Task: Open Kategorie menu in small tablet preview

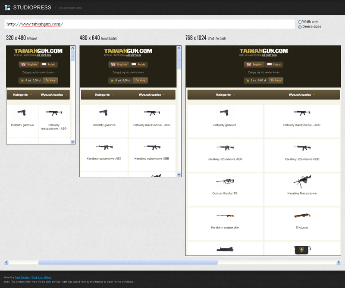Action: (x=105, y=94)
